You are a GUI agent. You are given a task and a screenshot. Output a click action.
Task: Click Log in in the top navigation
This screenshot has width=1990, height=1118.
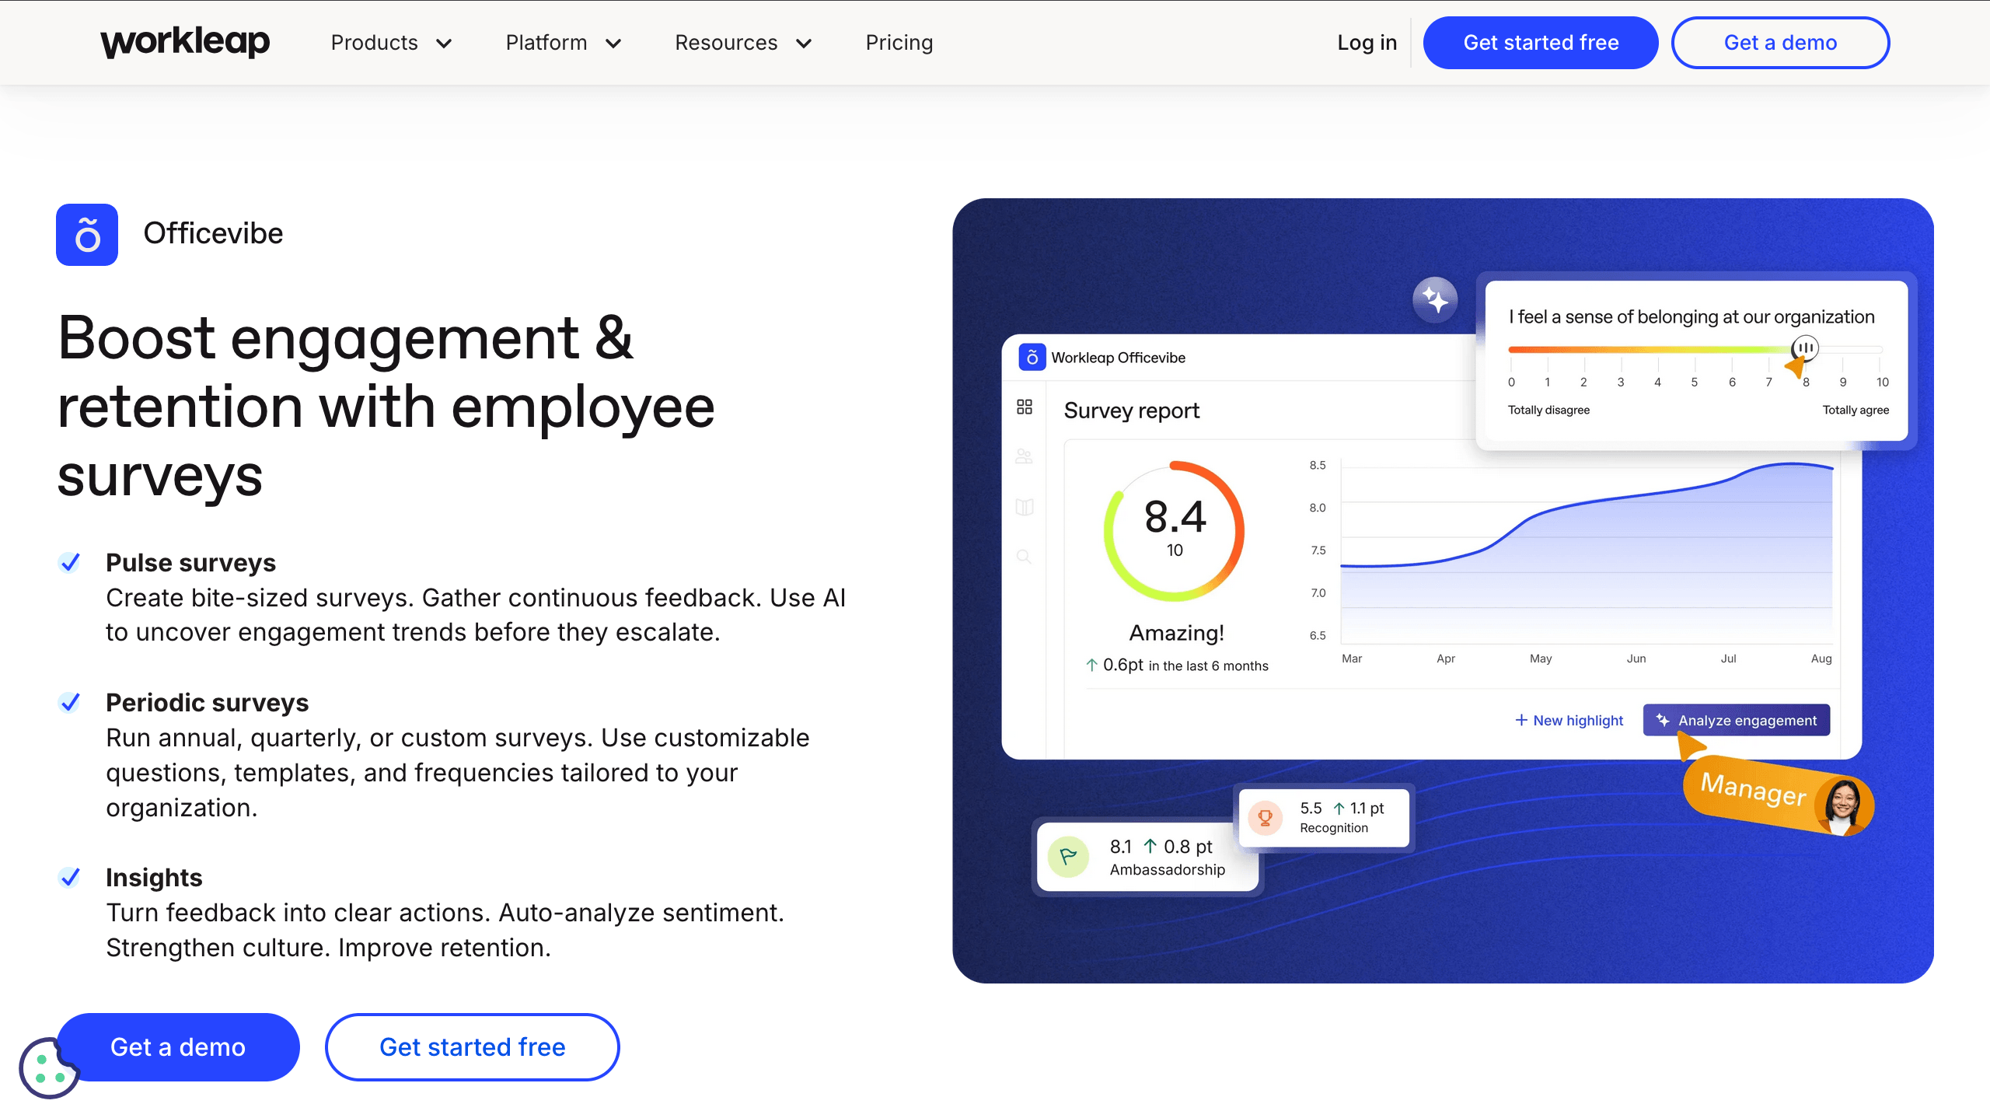point(1367,43)
